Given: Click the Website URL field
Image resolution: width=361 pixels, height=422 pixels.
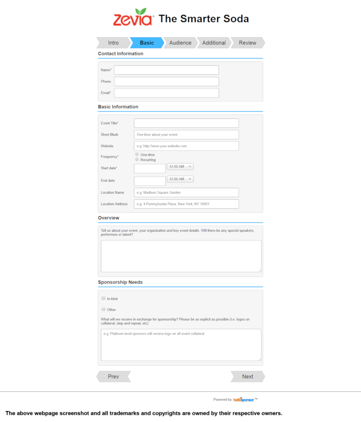Looking at the screenshot, I should [x=186, y=146].
